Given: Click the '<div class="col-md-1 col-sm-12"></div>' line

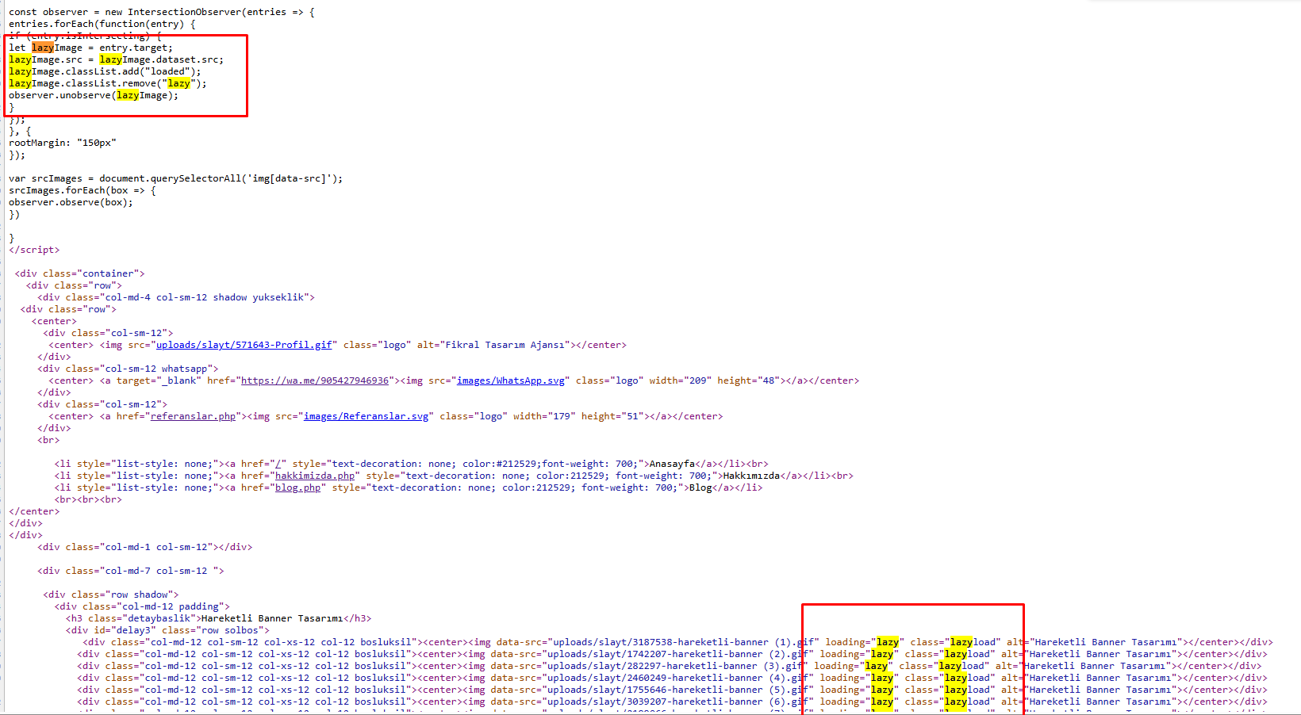Looking at the screenshot, I should pos(145,547).
